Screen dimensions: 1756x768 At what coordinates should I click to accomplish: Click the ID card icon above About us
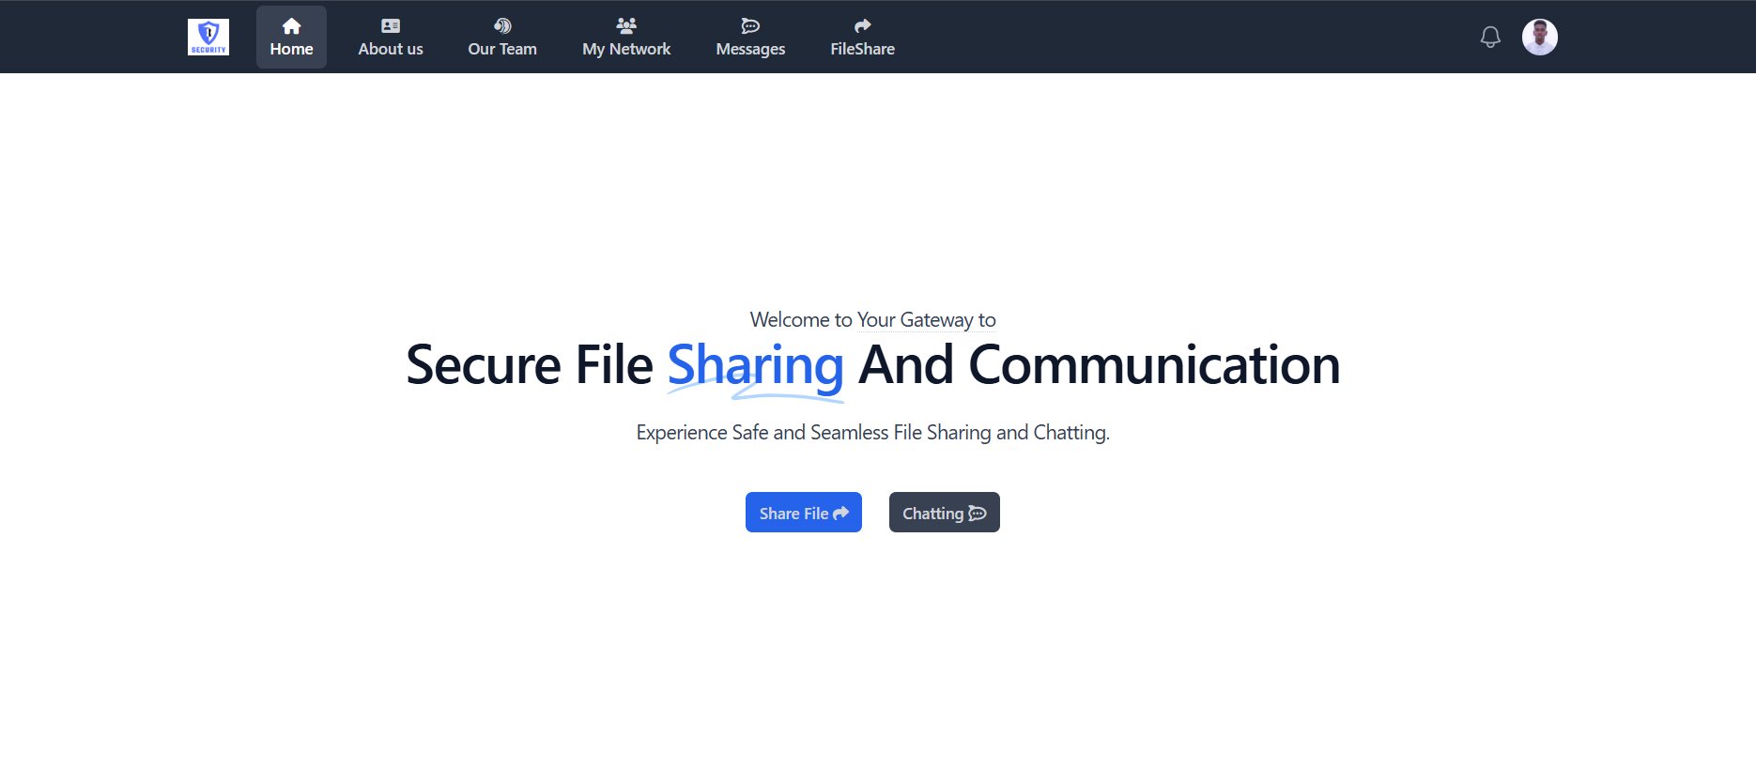(391, 26)
